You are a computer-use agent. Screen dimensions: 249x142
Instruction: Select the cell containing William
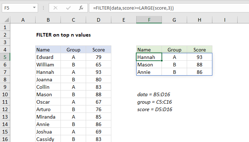coord(48,65)
